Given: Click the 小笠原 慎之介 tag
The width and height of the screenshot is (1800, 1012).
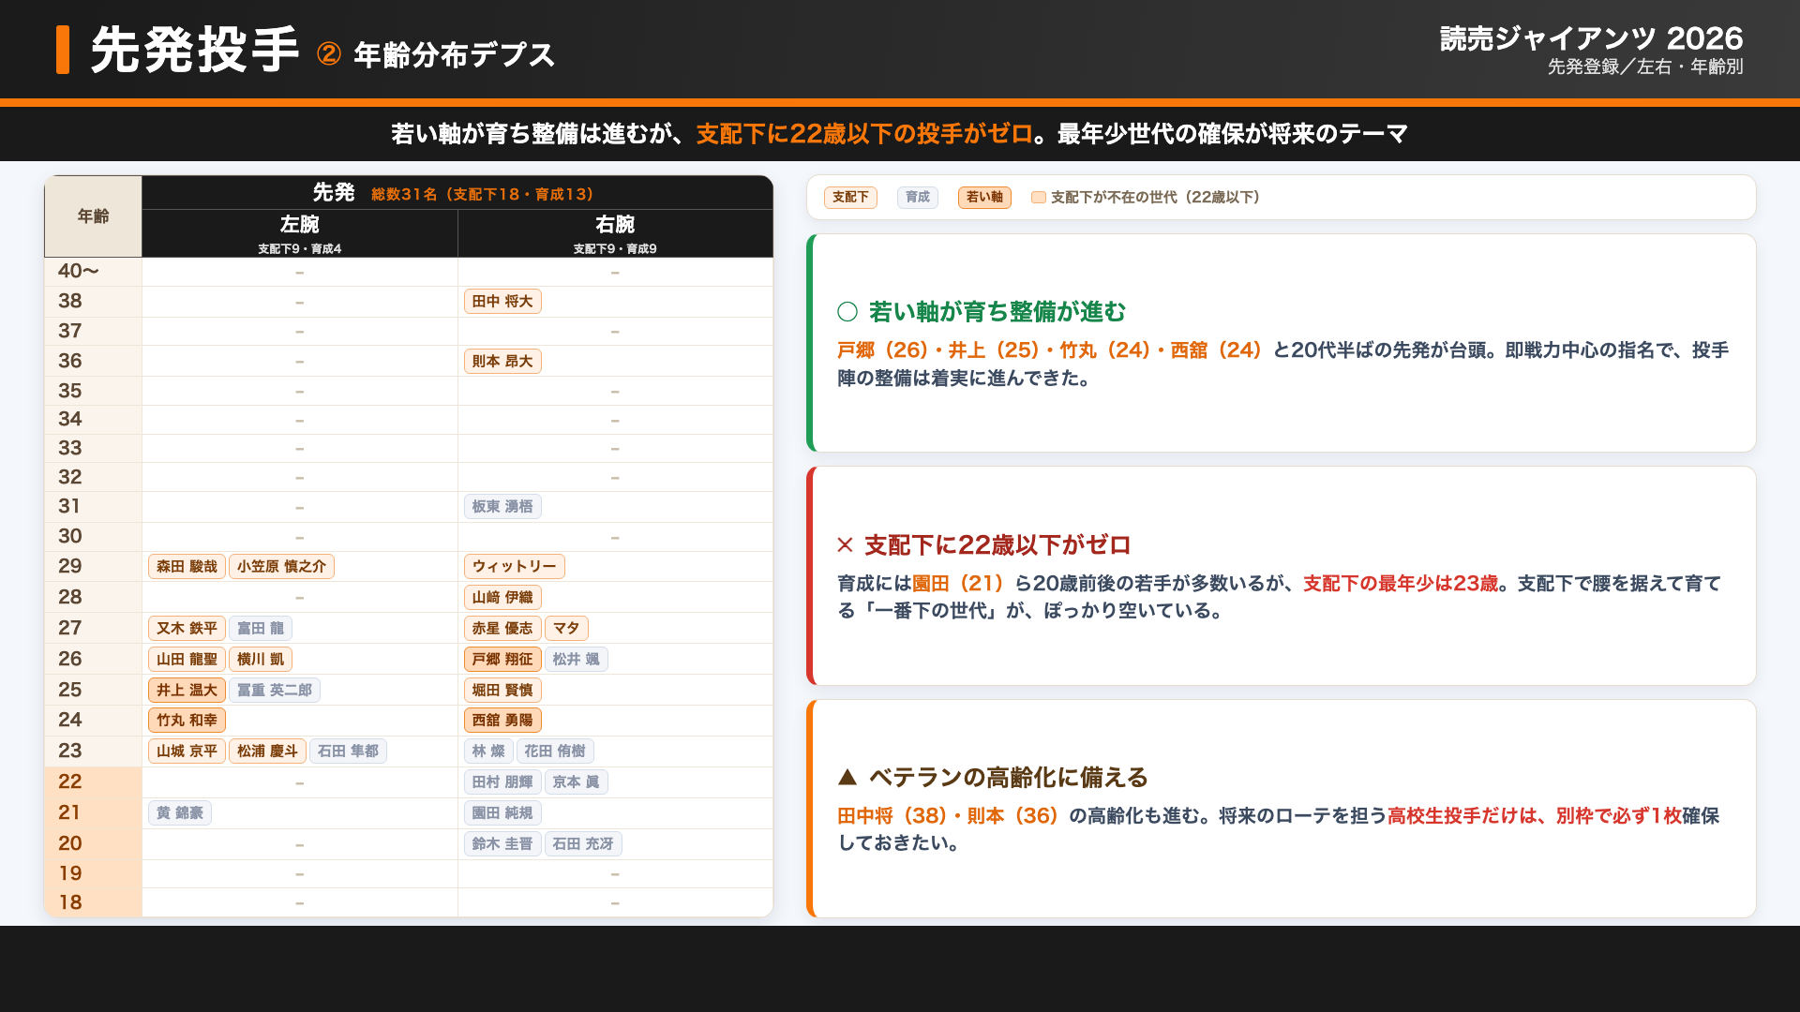Looking at the screenshot, I should [281, 567].
